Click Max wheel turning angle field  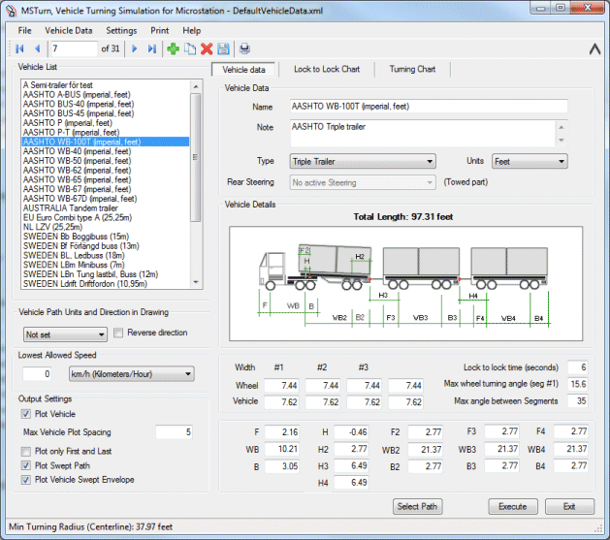coord(577,384)
